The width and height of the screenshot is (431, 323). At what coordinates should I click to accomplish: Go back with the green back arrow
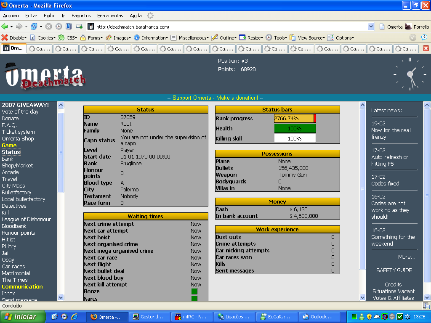pyautogui.click(x=4, y=26)
